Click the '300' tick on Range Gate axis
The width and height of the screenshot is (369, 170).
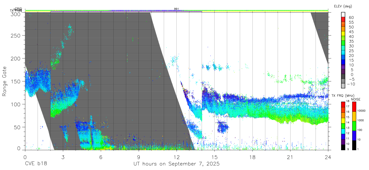point(16,14)
